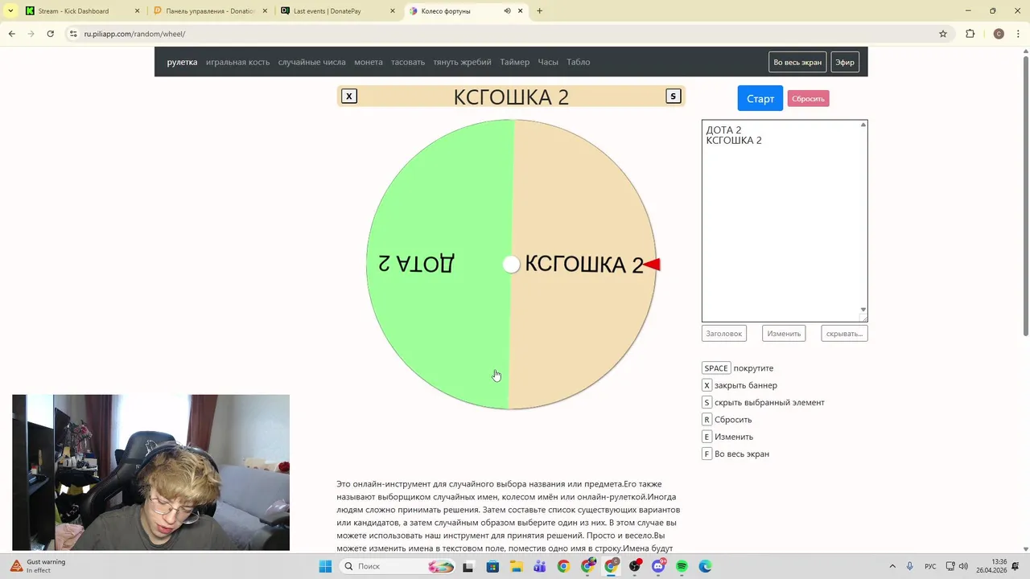Open fullscreen with Во весь экран button
Image resolution: width=1030 pixels, height=579 pixels.
[x=797, y=62]
